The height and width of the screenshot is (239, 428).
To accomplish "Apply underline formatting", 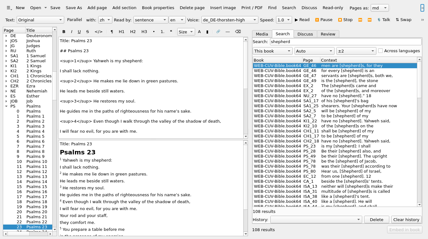I will coord(79,32).
